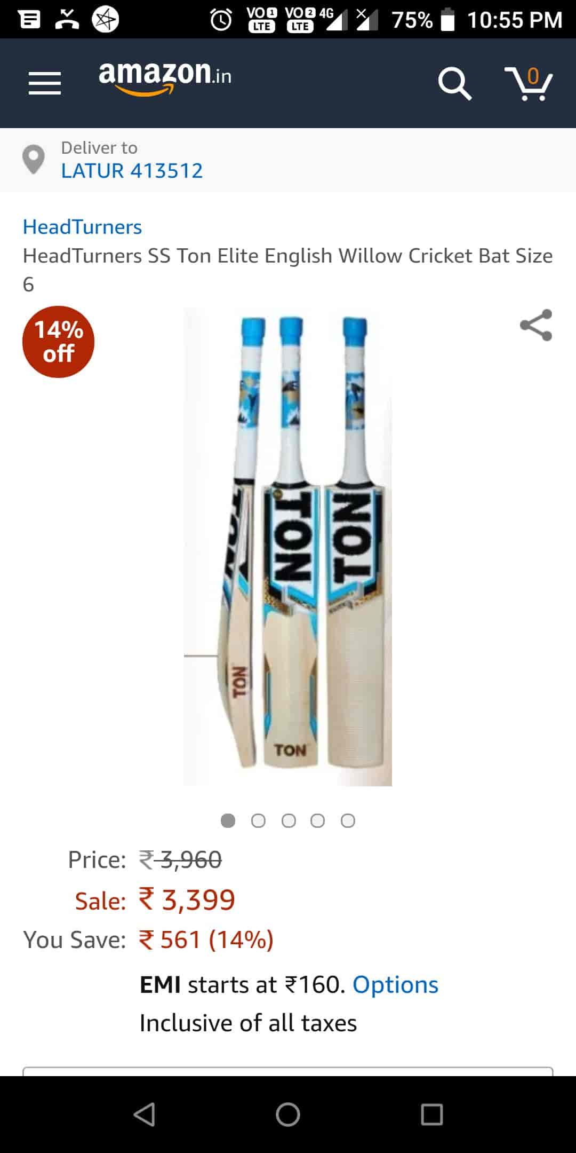
Task: Tap the sale price ₹ 3,399
Action: (x=187, y=899)
